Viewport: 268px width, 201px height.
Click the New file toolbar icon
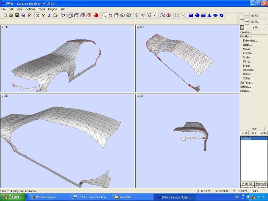(5, 16)
